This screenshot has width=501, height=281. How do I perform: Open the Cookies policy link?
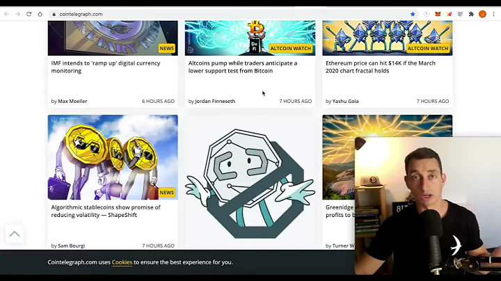[x=122, y=262]
